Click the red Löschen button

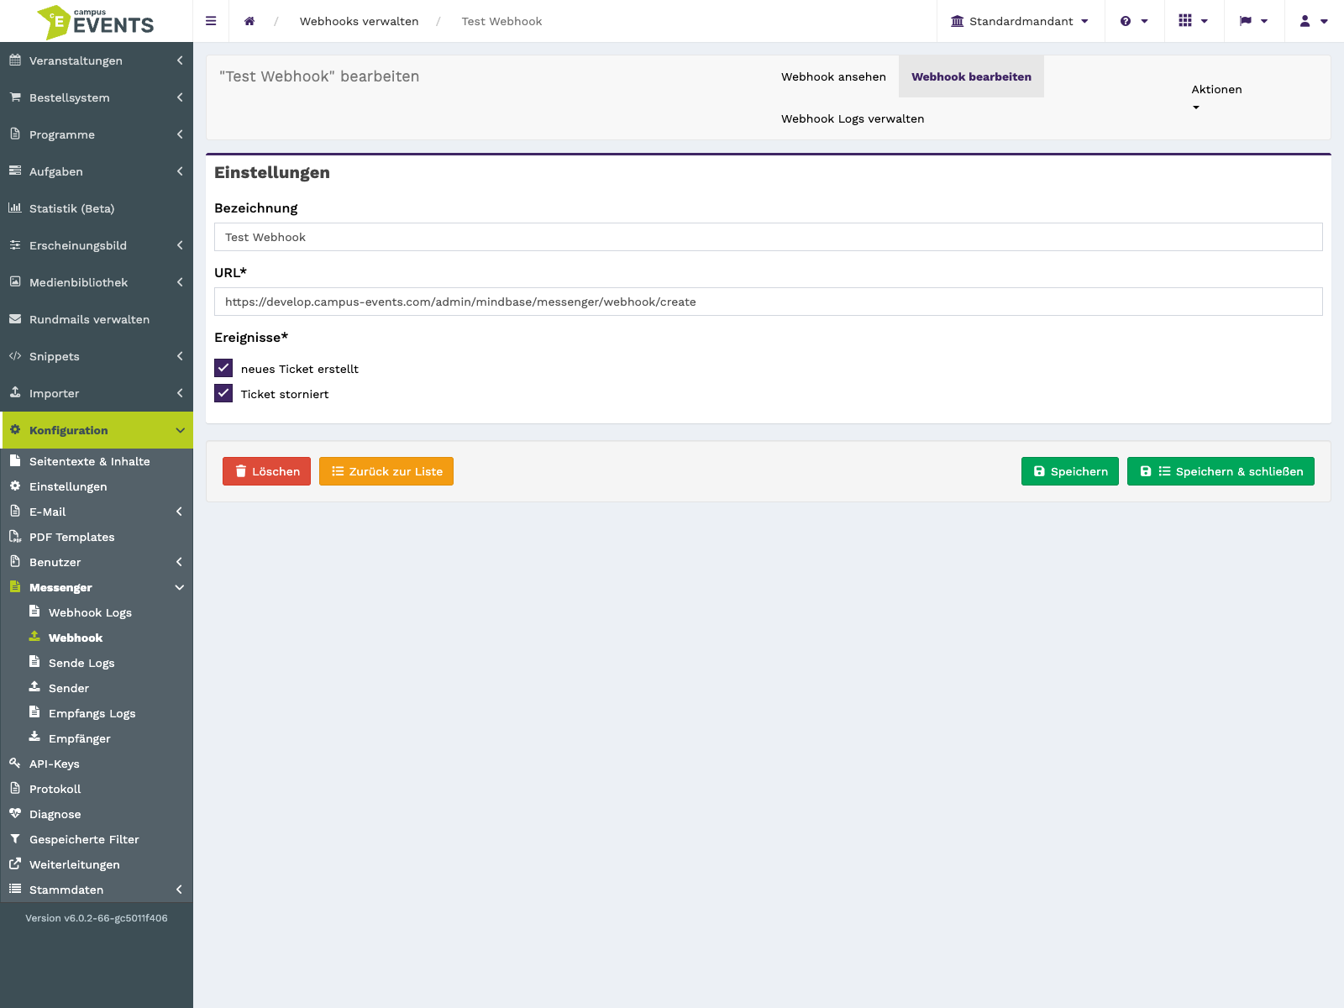click(x=266, y=471)
